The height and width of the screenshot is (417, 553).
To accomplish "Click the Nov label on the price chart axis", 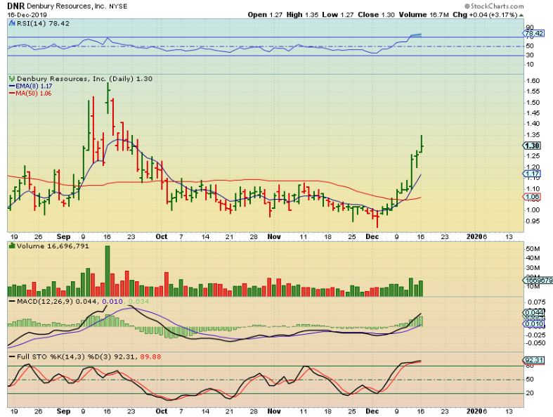I will click(273, 236).
